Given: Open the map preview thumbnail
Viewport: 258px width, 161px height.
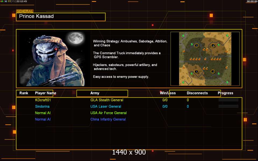Looking at the screenshot, I should (x=205, y=59).
